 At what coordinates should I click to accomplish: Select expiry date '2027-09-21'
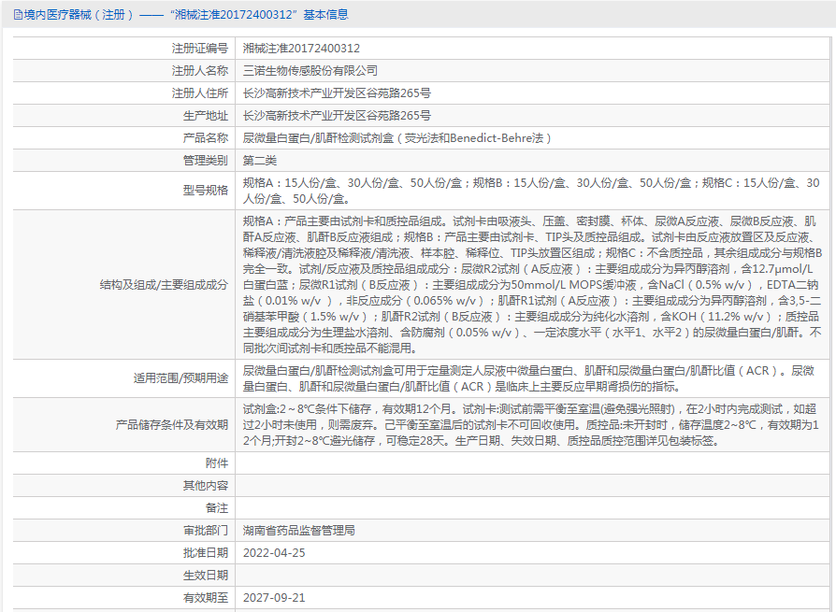click(x=274, y=597)
